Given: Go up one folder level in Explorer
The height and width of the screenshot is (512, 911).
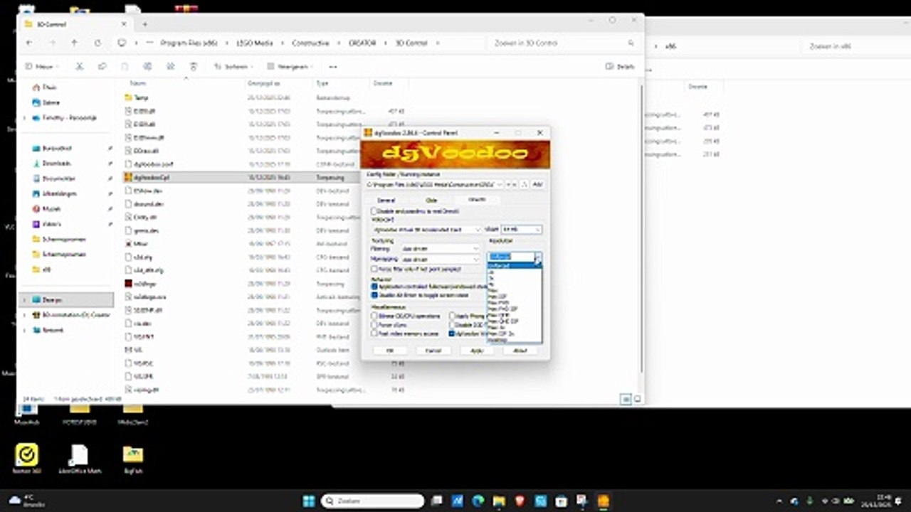Looking at the screenshot, I should [x=74, y=43].
